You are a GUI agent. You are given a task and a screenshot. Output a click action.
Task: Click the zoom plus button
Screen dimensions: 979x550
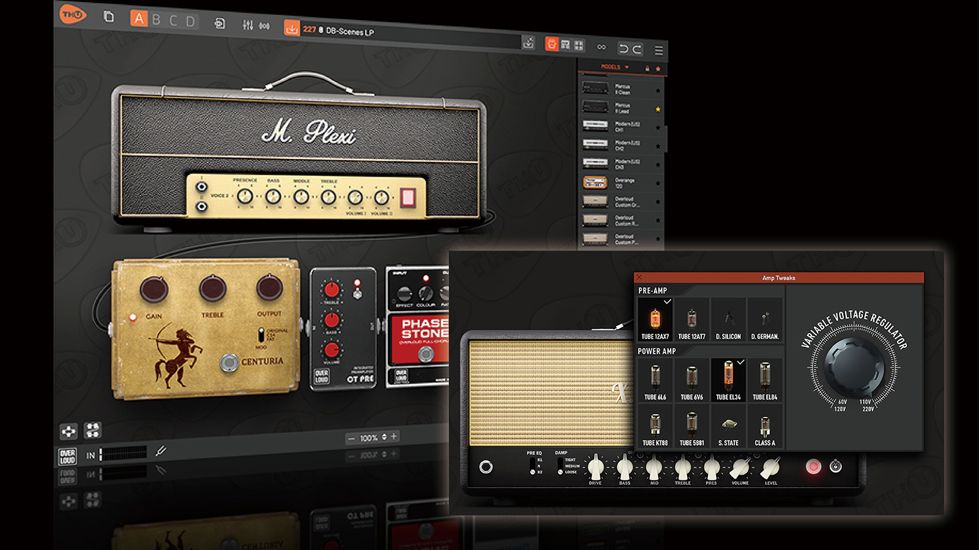pyautogui.click(x=394, y=436)
